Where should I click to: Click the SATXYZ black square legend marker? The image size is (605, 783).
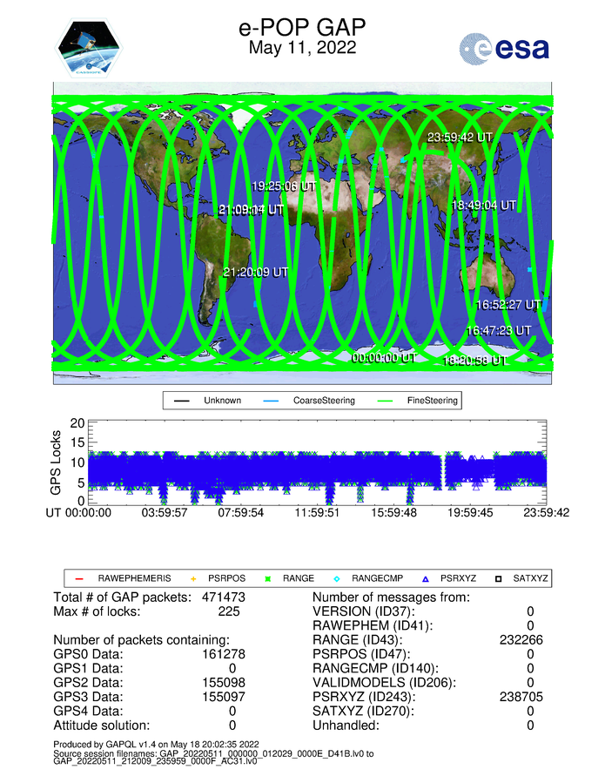pyautogui.click(x=501, y=577)
